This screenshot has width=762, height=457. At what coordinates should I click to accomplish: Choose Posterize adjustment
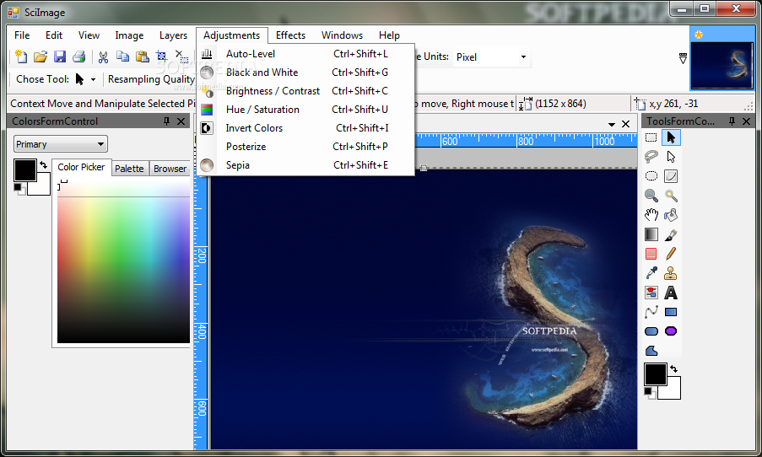pyautogui.click(x=305, y=147)
